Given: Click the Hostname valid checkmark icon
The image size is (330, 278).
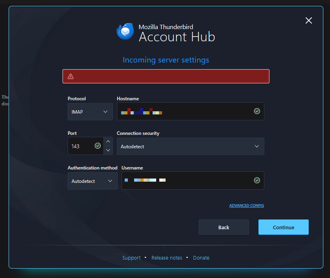Looking at the screenshot, I should click(x=257, y=111).
